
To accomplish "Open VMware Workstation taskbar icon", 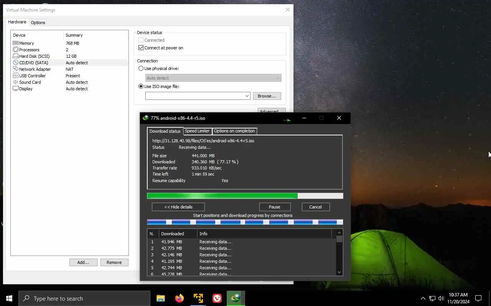I will (x=198, y=298).
